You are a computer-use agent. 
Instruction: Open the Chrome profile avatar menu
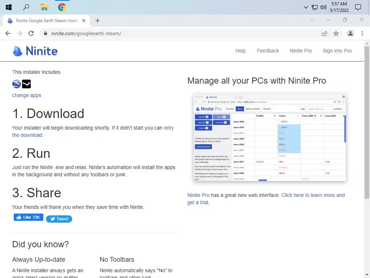point(350,33)
